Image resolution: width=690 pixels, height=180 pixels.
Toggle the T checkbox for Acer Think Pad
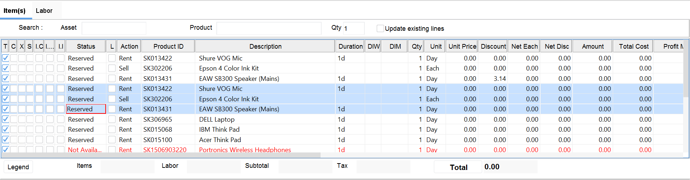[x=6, y=140]
